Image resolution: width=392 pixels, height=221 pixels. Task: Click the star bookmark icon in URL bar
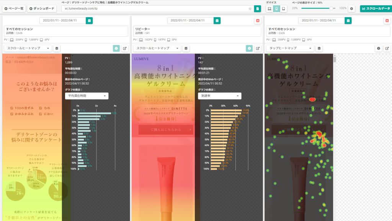coord(250,8)
